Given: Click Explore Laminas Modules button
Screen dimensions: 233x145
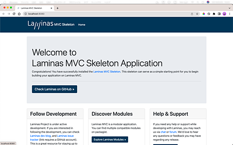Looking at the screenshot, I should click(x=110, y=139).
